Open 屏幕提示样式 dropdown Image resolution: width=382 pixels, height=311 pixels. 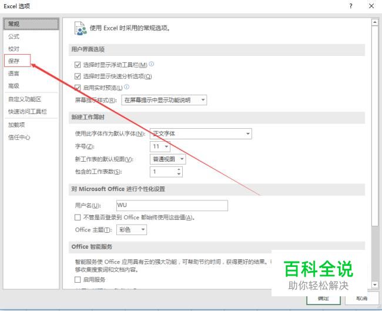click(164, 100)
